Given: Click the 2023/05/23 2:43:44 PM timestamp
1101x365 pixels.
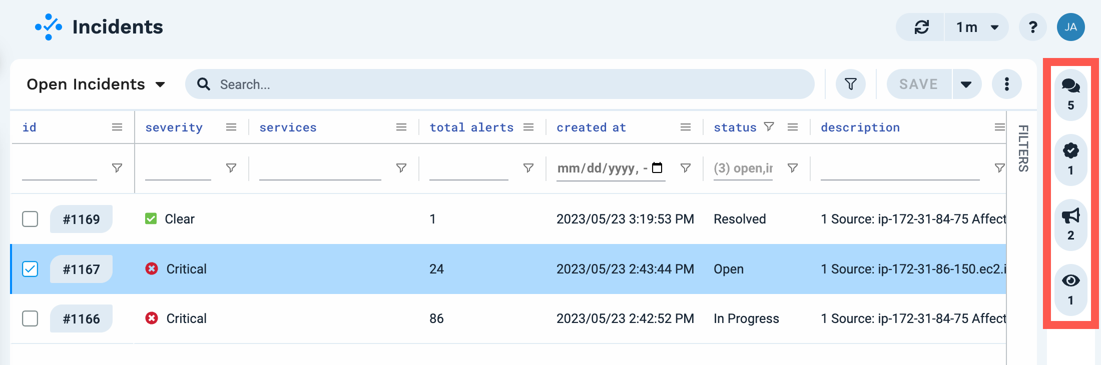Looking at the screenshot, I should tap(625, 269).
